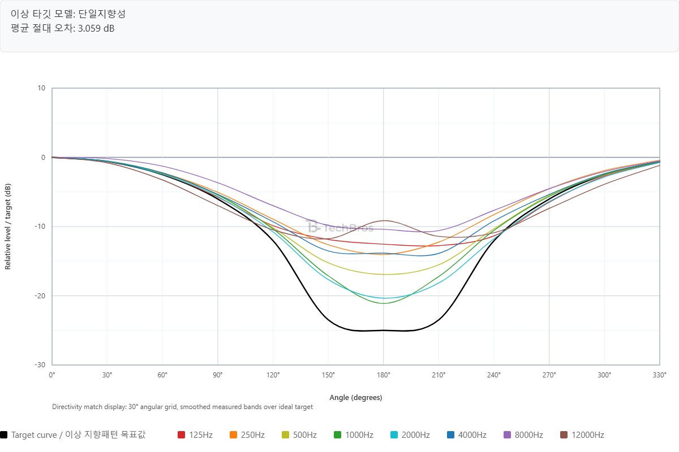Click the 240° x-axis tick label
This screenshot has height=452, width=679.
pyautogui.click(x=494, y=375)
